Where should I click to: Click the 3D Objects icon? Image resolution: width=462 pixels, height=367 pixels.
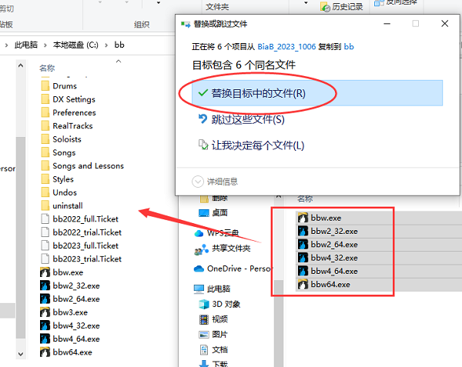click(204, 304)
